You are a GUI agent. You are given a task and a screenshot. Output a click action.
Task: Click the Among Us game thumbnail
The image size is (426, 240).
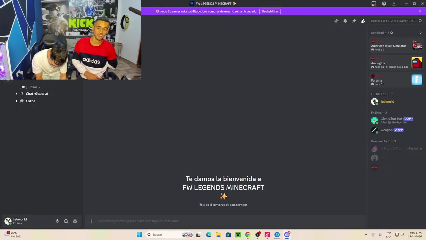tap(417, 62)
